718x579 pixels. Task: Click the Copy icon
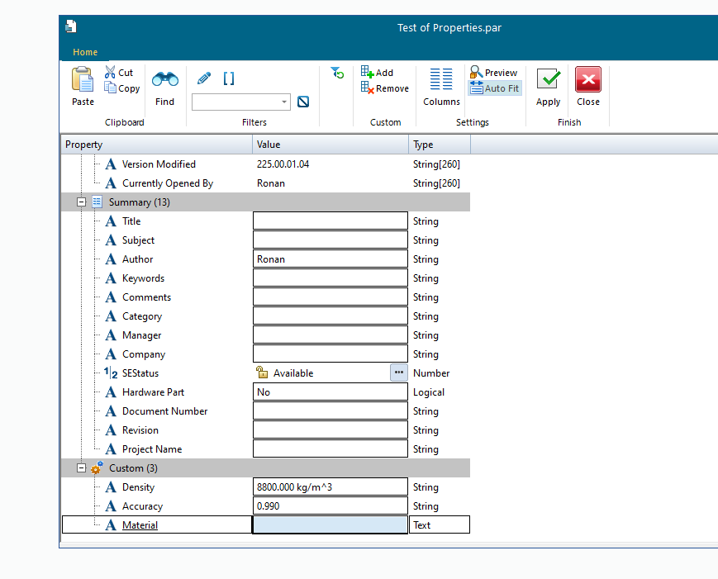tap(111, 88)
